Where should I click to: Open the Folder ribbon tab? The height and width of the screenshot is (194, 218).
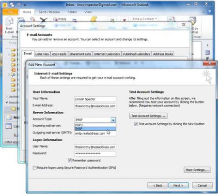[x=72, y=12]
